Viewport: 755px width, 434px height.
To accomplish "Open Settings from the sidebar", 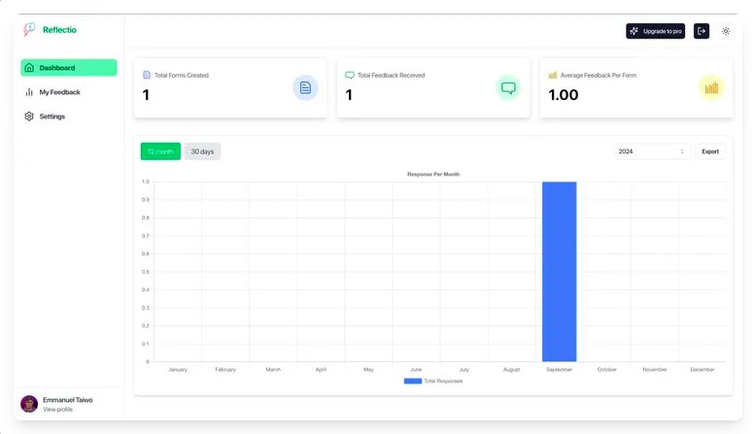I will tap(52, 117).
